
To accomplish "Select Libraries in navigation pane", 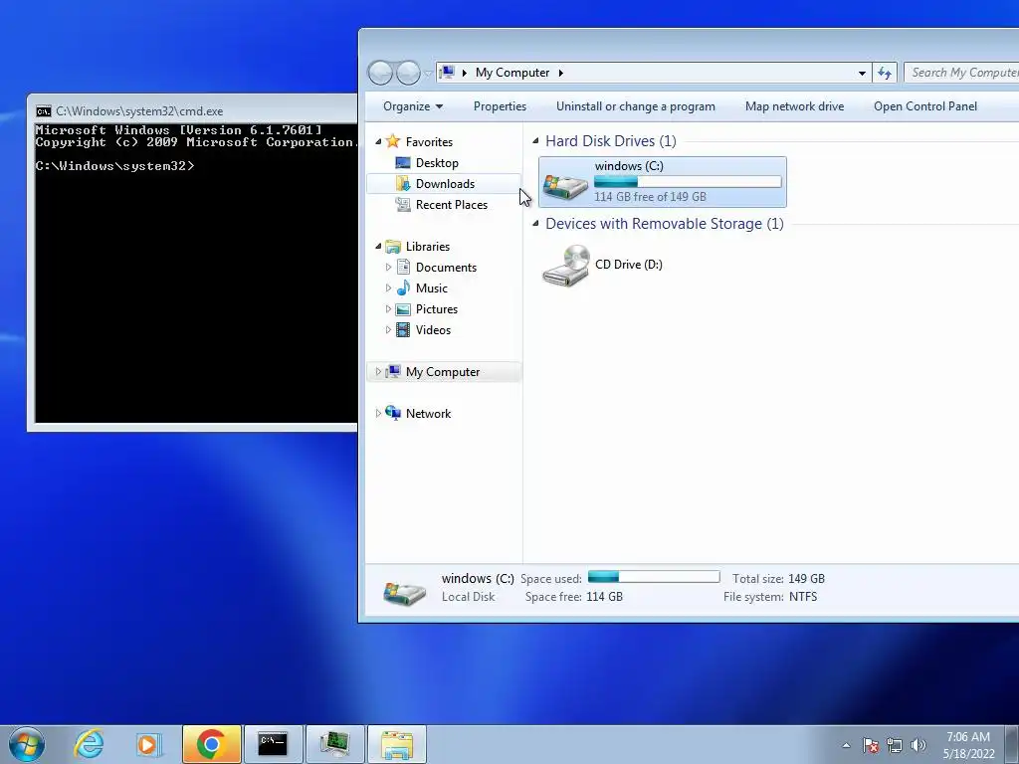I will click(428, 247).
